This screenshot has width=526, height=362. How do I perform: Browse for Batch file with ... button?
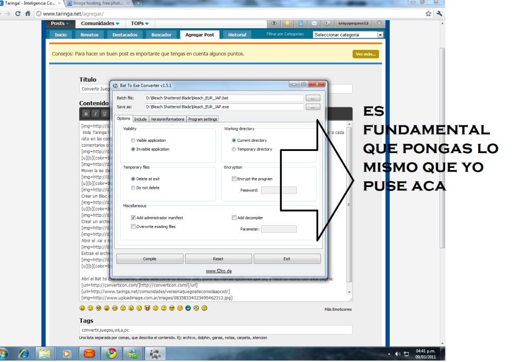(x=313, y=98)
